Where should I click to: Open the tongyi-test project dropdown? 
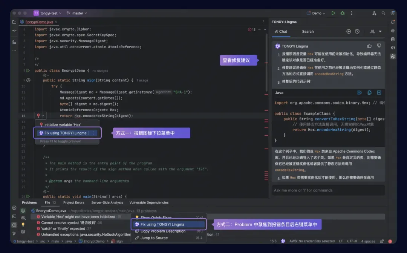tap(47, 13)
